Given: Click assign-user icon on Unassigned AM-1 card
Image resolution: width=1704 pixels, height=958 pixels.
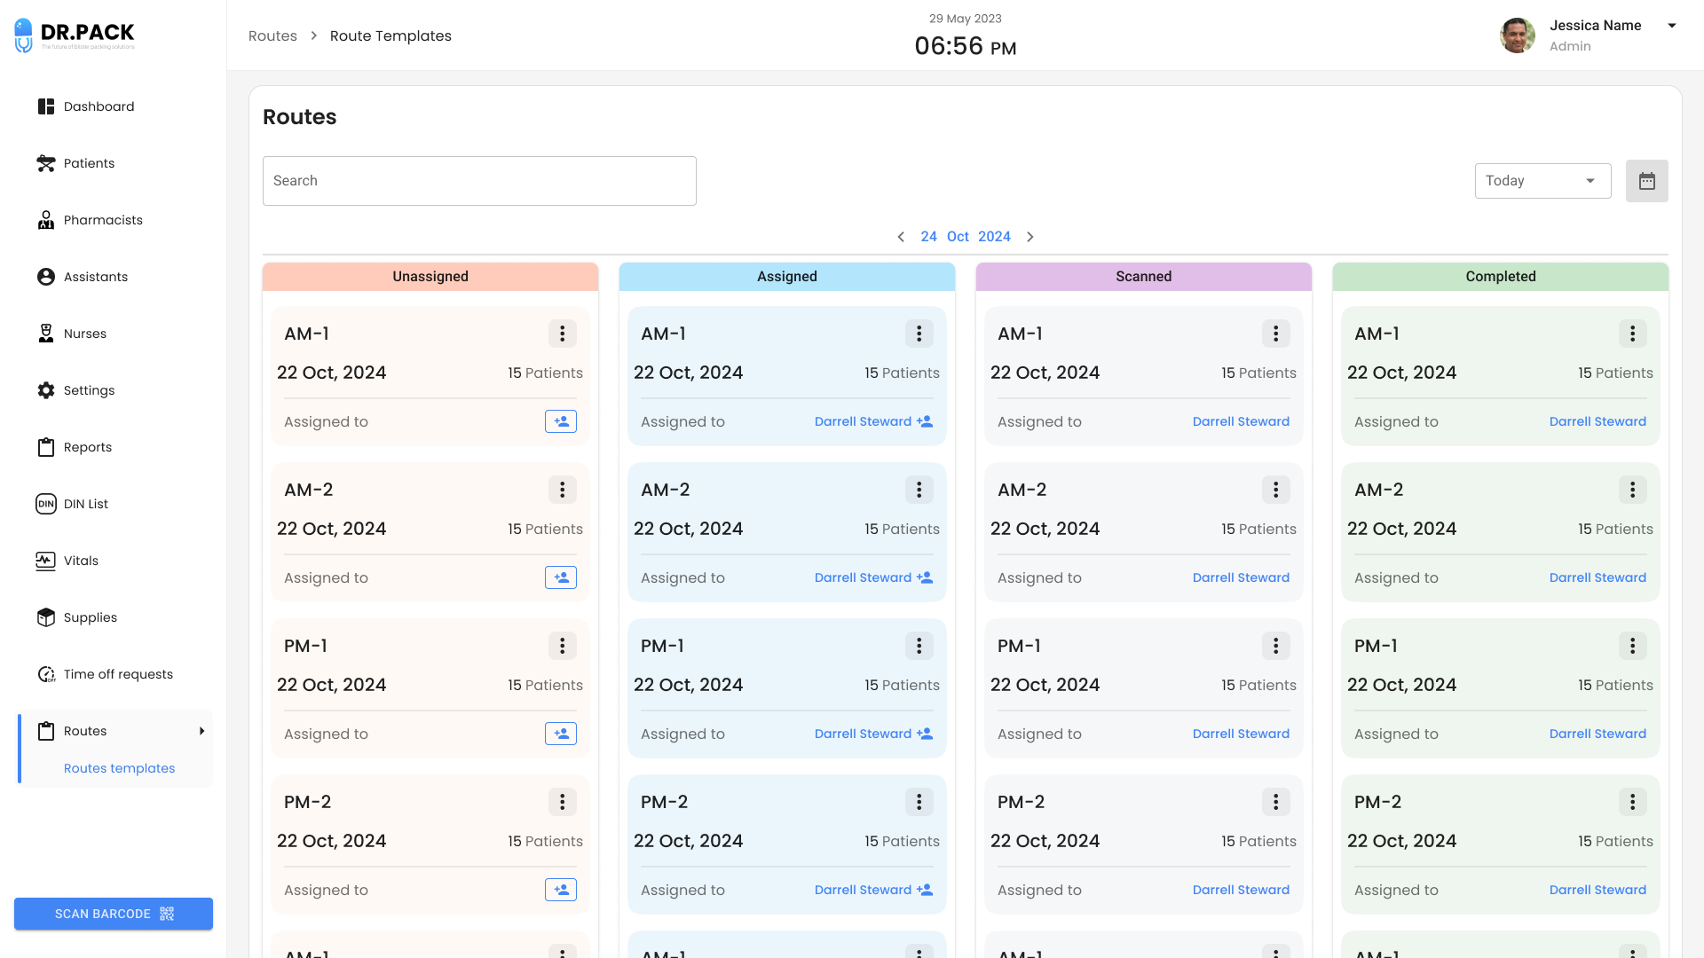Looking at the screenshot, I should pyautogui.click(x=561, y=421).
